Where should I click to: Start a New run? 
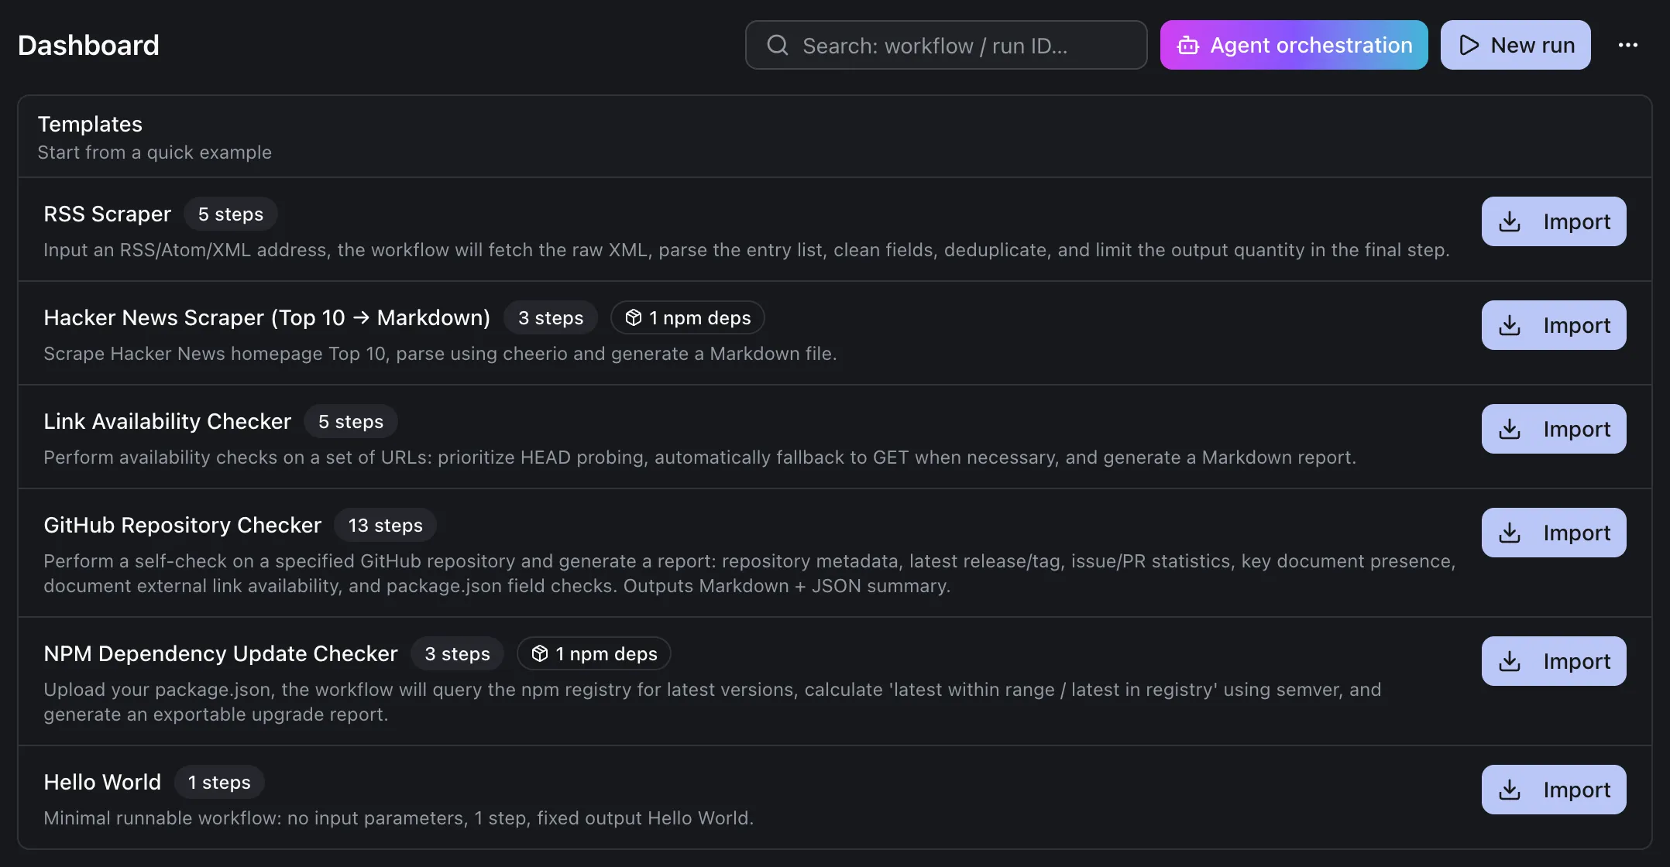tap(1514, 45)
